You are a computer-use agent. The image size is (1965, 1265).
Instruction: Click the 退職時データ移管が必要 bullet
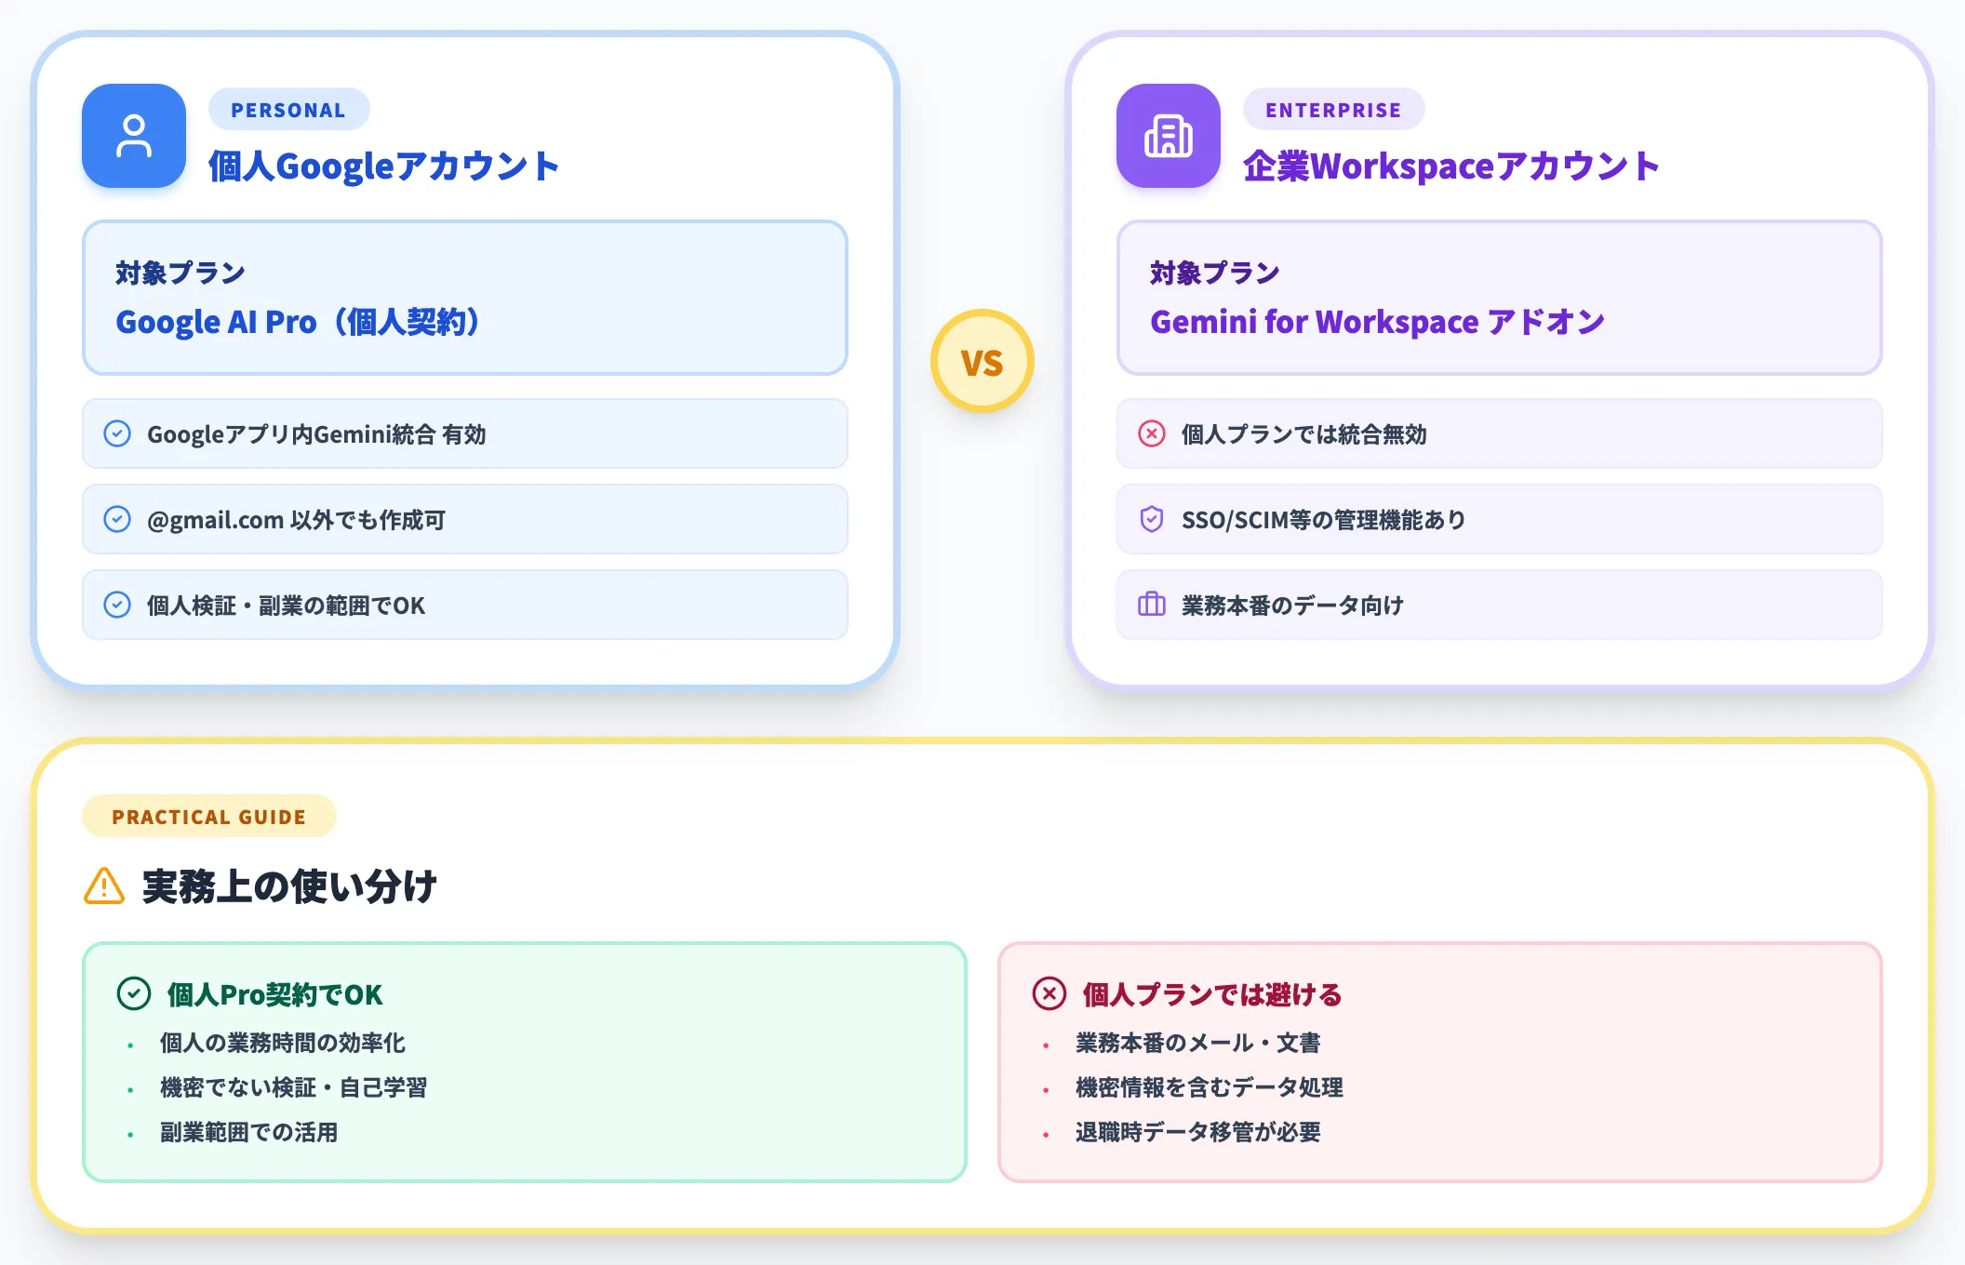pos(1197,1132)
